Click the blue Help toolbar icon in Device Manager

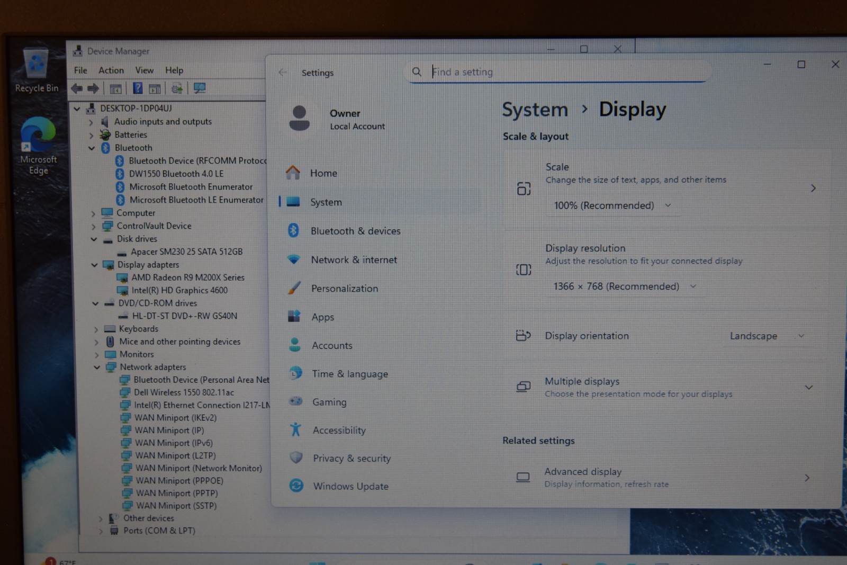[138, 88]
